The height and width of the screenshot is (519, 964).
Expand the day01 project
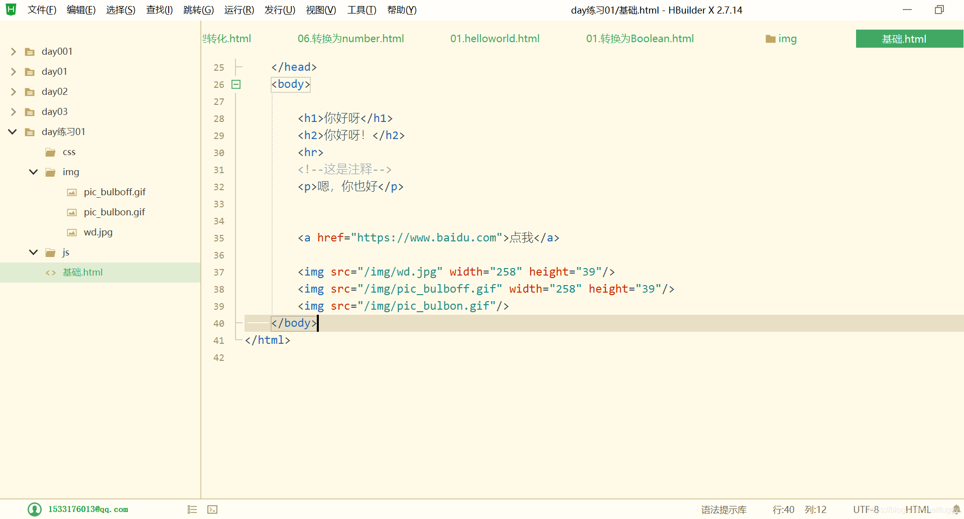coord(13,72)
